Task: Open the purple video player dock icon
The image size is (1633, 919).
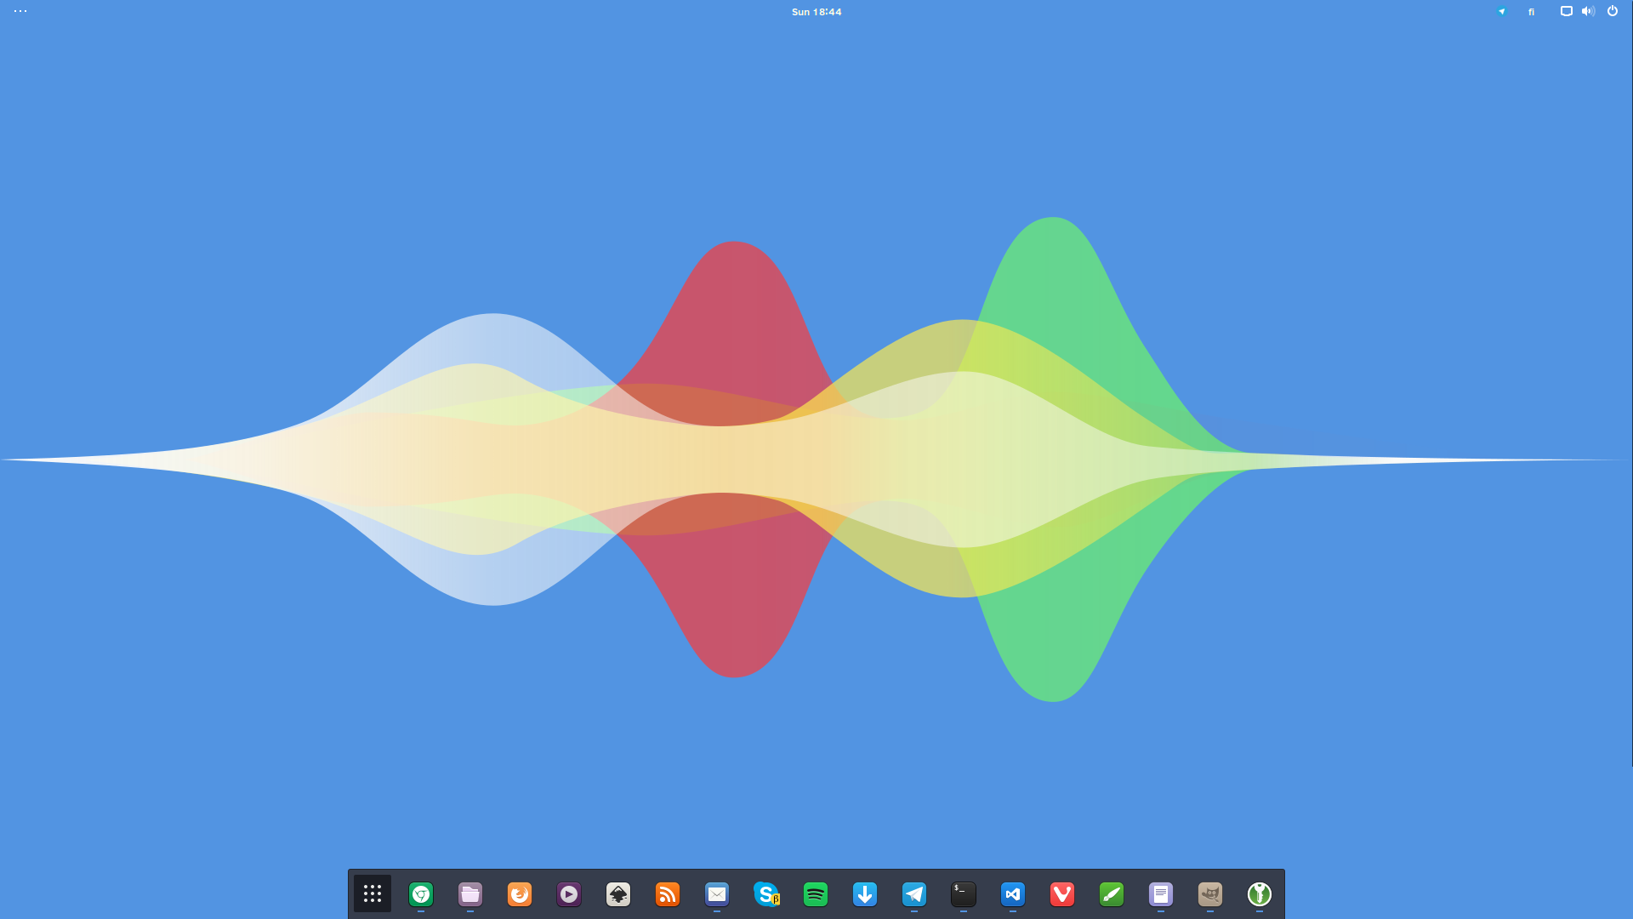Action: click(x=569, y=894)
